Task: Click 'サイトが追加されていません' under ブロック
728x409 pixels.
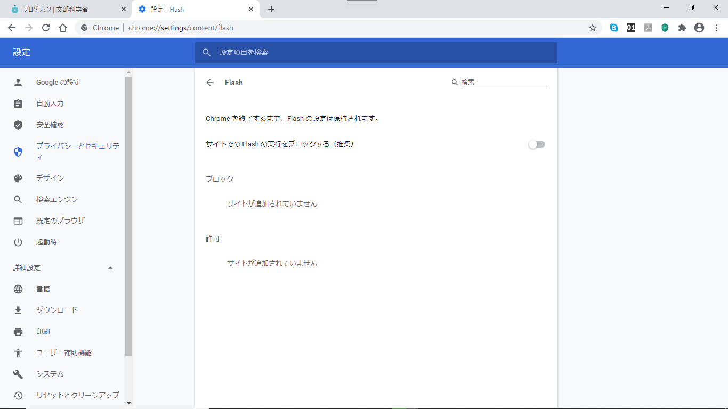Action: [x=272, y=203]
